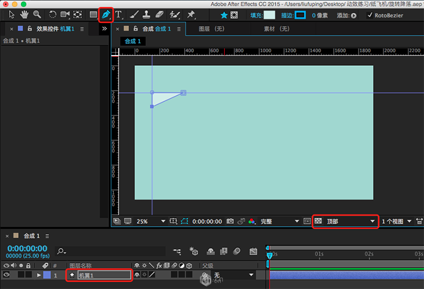The width and height of the screenshot is (424, 289).
Task: Expand hidden panels with double chevron
Action: [x=104, y=28]
